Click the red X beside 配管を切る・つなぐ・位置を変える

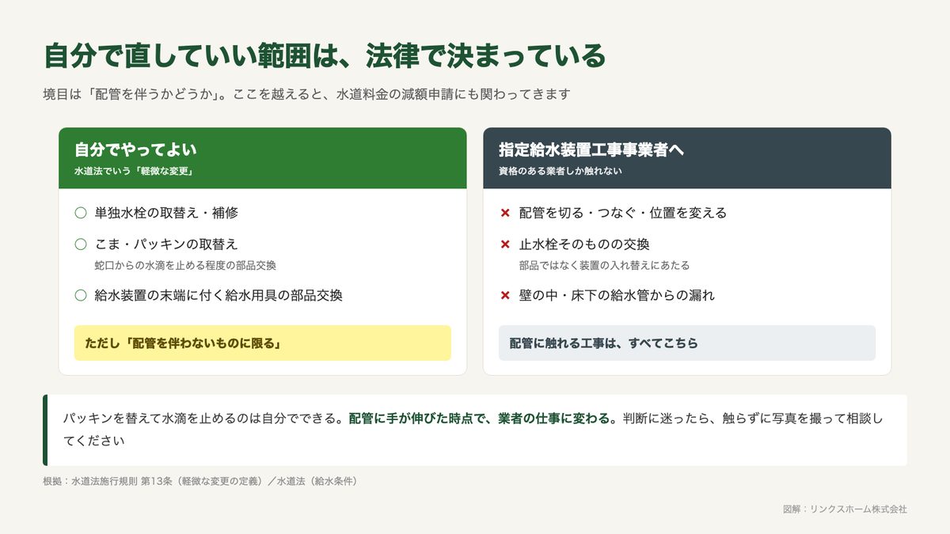pyautogui.click(x=505, y=213)
